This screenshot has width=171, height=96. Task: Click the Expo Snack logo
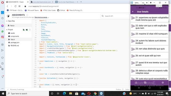point(8,16)
